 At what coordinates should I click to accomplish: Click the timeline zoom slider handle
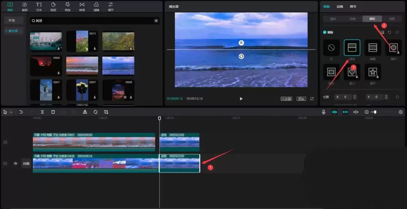pos(375,112)
